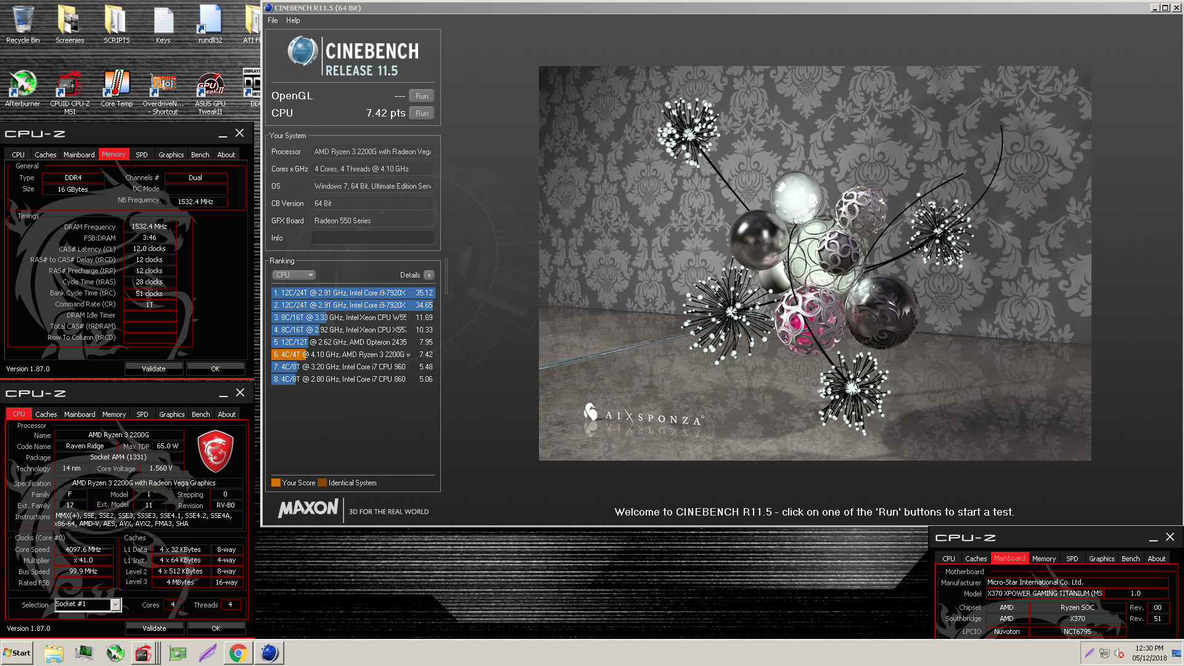Open Graphics tab in top CPU-Z window
This screenshot has height=666, width=1184.
[171, 155]
